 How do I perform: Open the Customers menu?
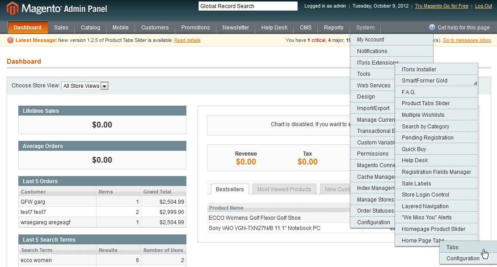pos(155,28)
